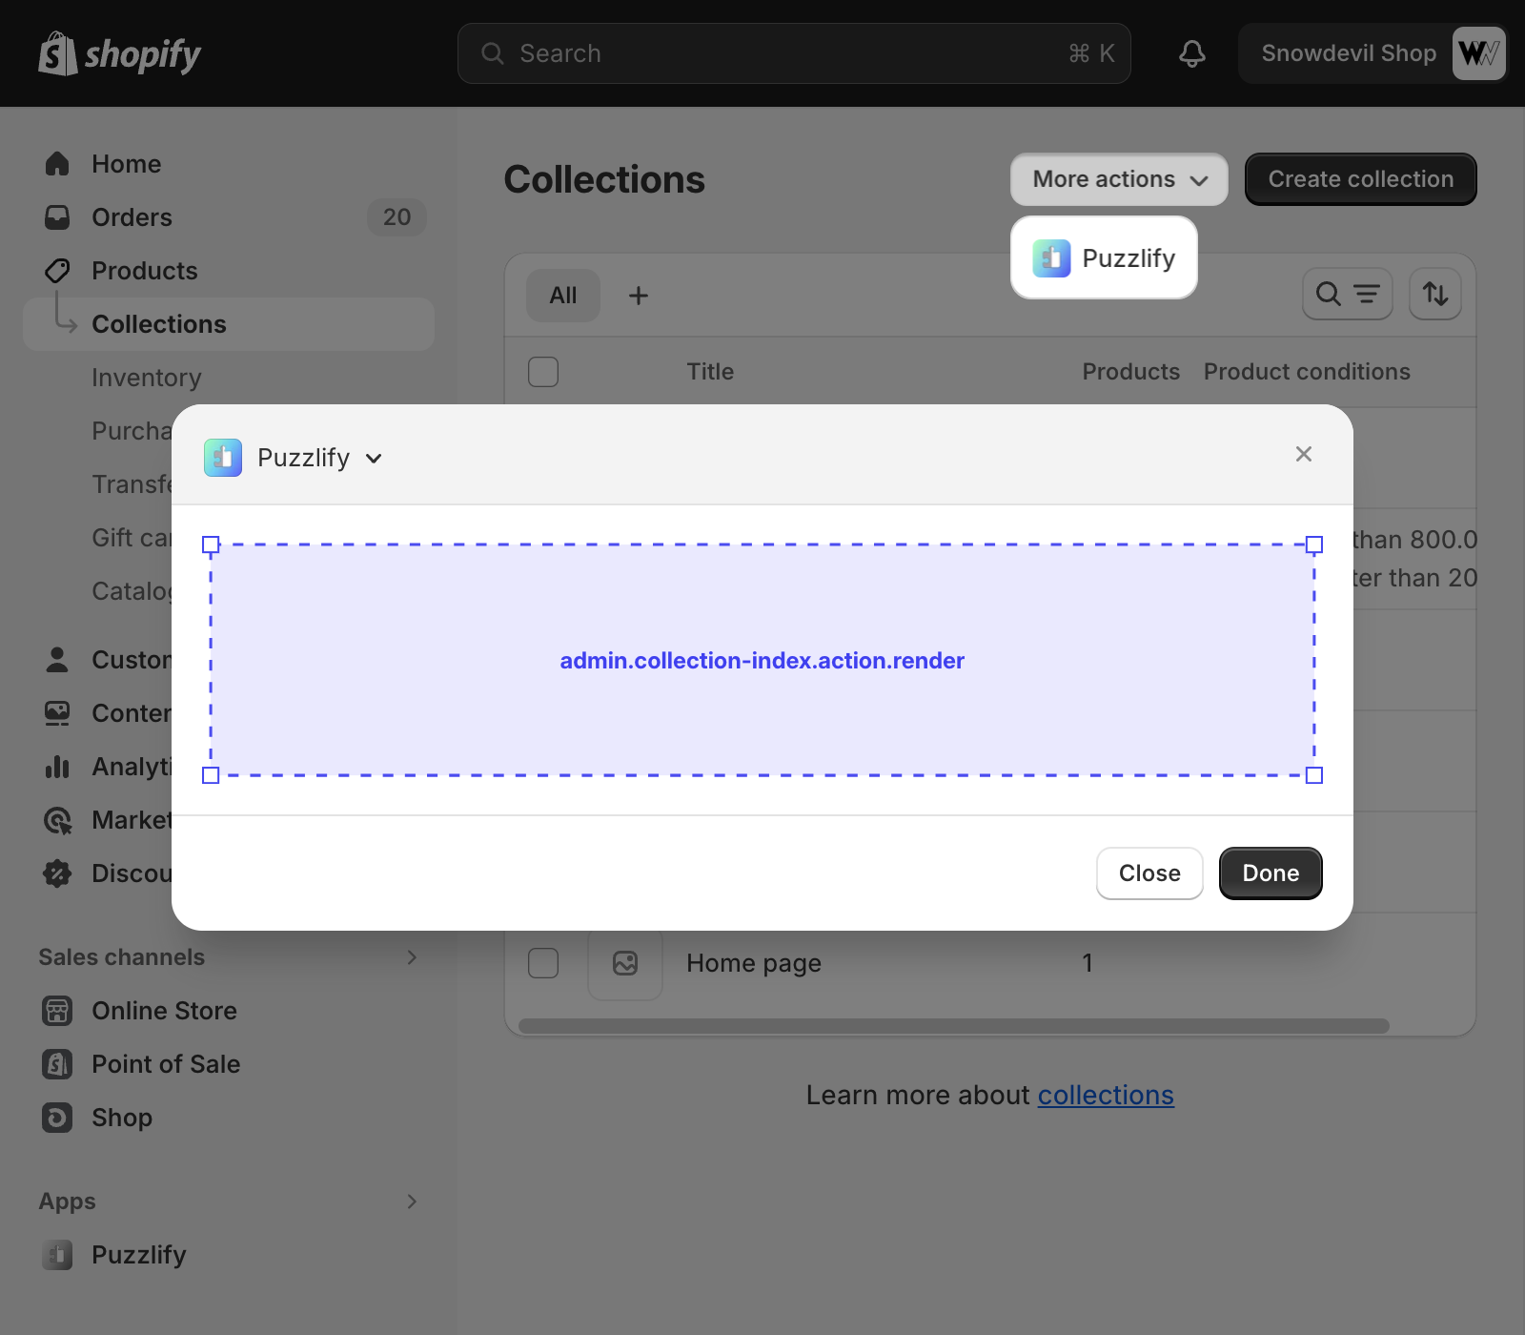
Task: Select Puzzlify from More actions menu
Action: tap(1104, 258)
